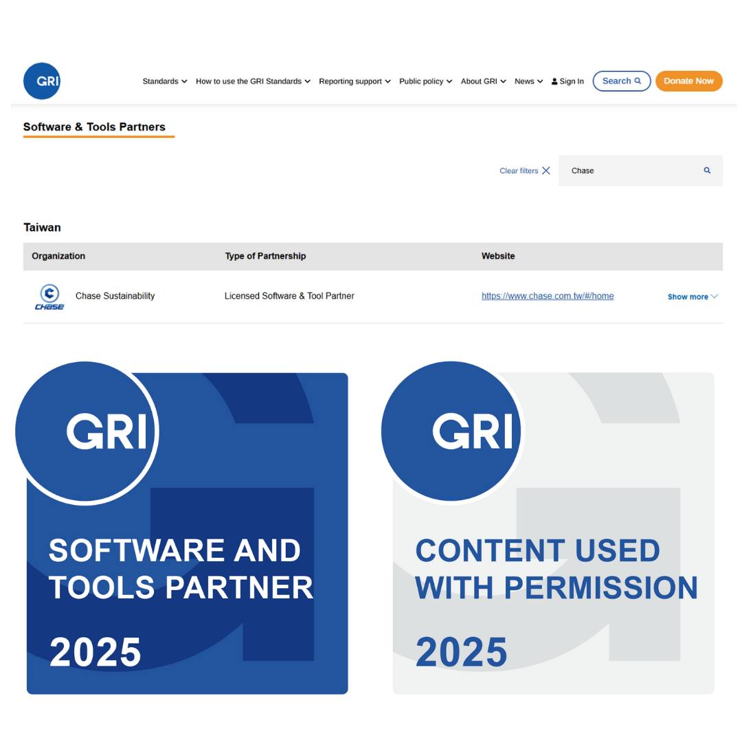Open the Reporting support dropdown
Image resolution: width=742 pixels, height=742 pixels.
[x=355, y=81]
